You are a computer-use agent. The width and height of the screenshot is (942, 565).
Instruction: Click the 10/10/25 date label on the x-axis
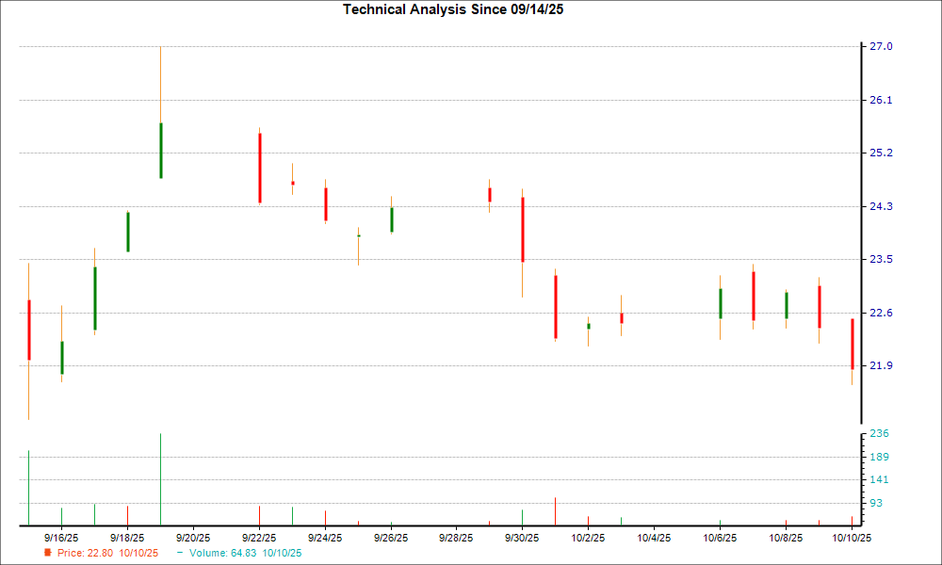tap(853, 538)
